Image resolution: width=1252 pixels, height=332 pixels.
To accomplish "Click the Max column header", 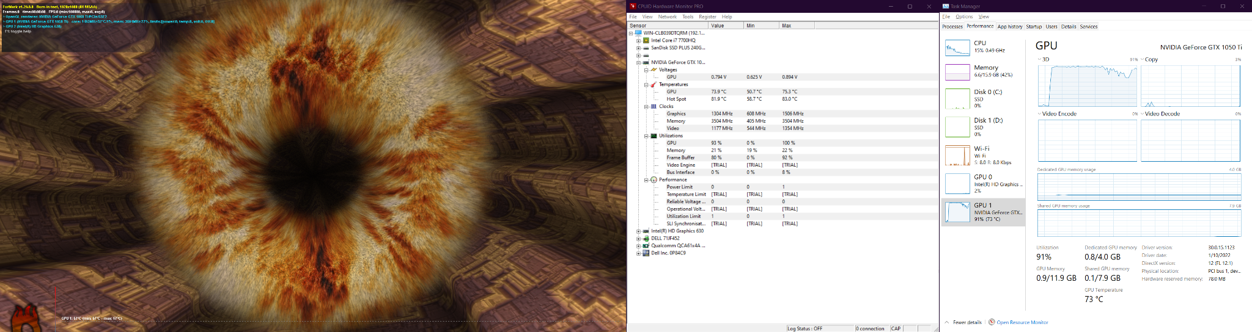I will click(797, 26).
